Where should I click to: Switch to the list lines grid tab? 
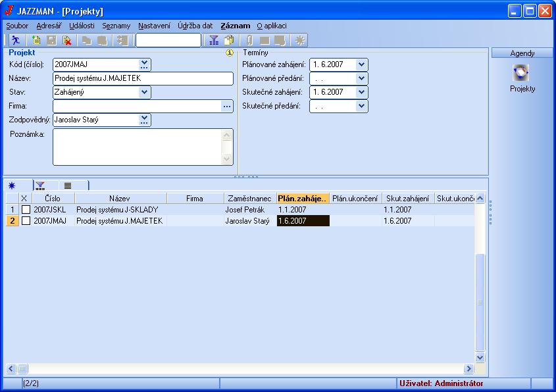click(x=68, y=185)
